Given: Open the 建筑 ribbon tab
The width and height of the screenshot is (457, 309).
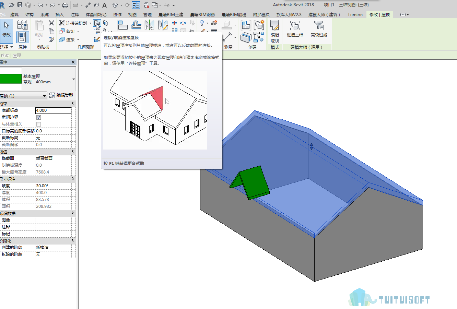Looking at the screenshot, I should click(x=14, y=14).
